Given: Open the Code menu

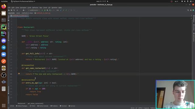Looking at the screenshot, I should (29, 8).
